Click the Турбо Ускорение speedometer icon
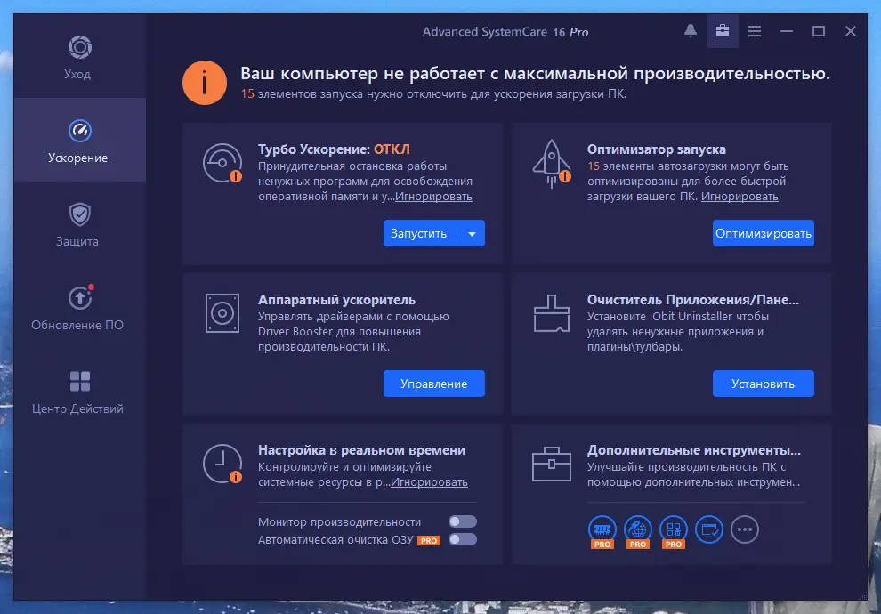Viewport: 881px width, 614px height. pos(221,163)
